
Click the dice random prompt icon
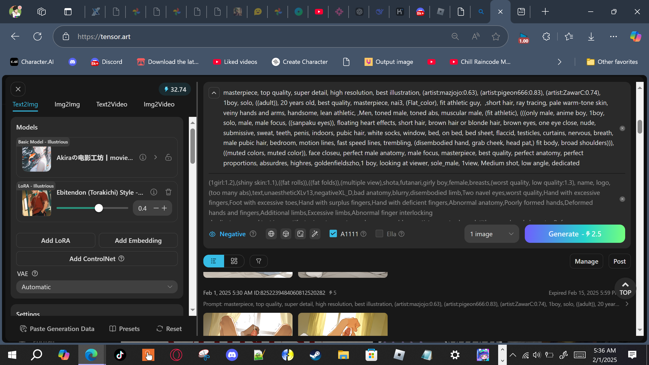286,234
